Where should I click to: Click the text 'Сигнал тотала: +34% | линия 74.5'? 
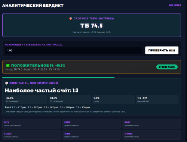[92, 32]
